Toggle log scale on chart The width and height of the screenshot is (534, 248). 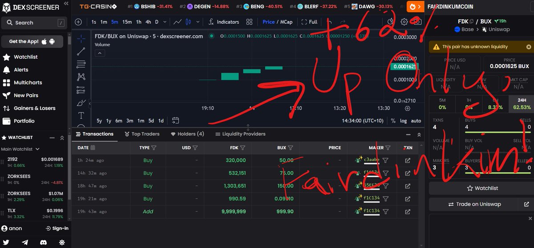point(403,121)
